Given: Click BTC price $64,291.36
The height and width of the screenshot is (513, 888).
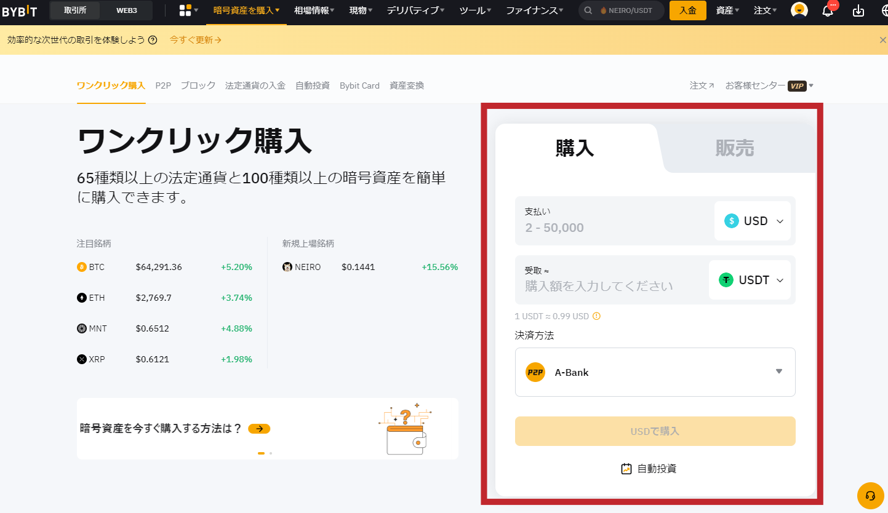Looking at the screenshot, I should pos(159,267).
